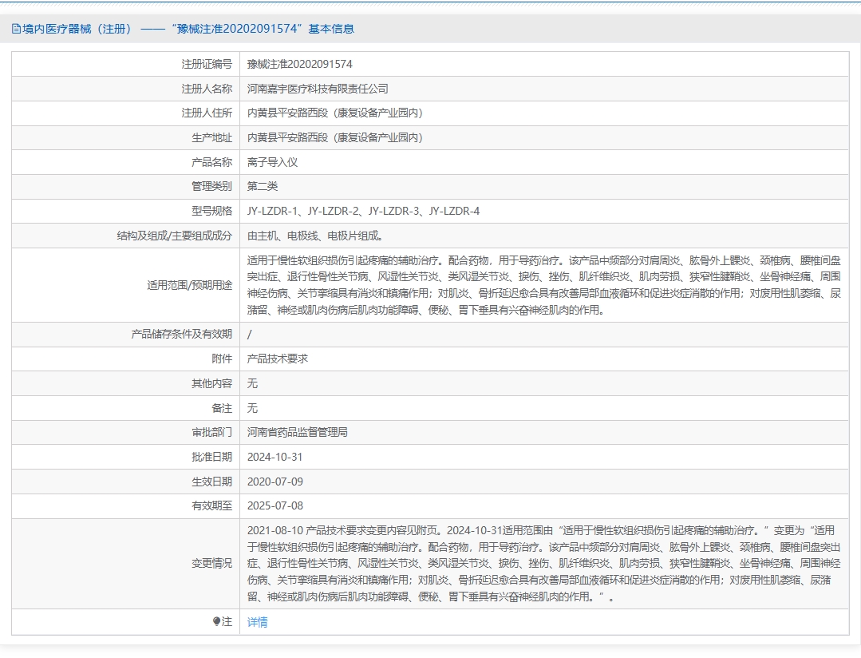This screenshot has width=861, height=658.
Task: Select model spec JY-LZDR-1 to JY-LZDR-4
Action: (364, 211)
